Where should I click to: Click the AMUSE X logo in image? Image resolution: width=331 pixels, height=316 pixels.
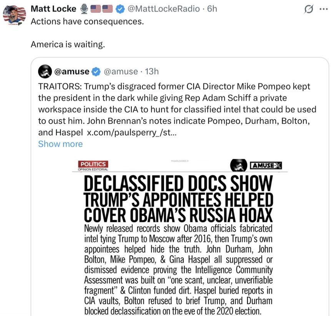[x=266, y=165]
